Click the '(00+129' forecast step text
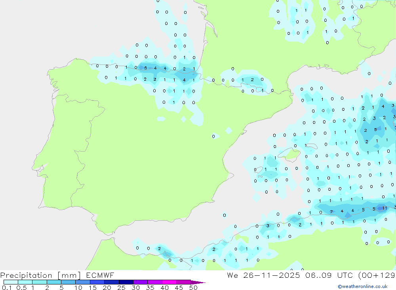The width and height of the screenshot is (396, 290). click(x=377, y=275)
